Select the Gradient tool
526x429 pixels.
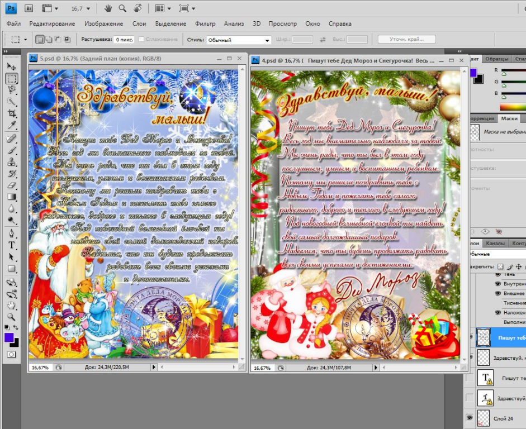11,197
